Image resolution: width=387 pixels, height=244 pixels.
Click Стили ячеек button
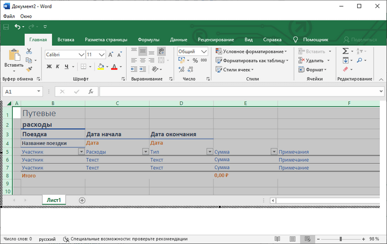click(234, 70)
